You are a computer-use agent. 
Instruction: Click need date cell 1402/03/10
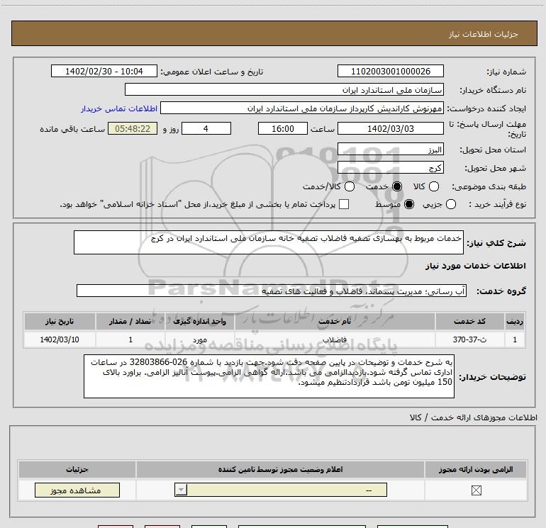[x=60, y=339]
